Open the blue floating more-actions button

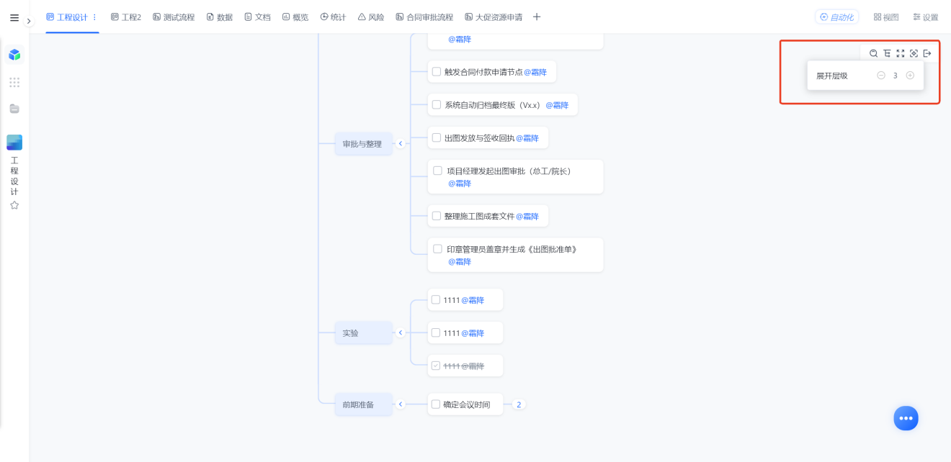click(906, 418)
